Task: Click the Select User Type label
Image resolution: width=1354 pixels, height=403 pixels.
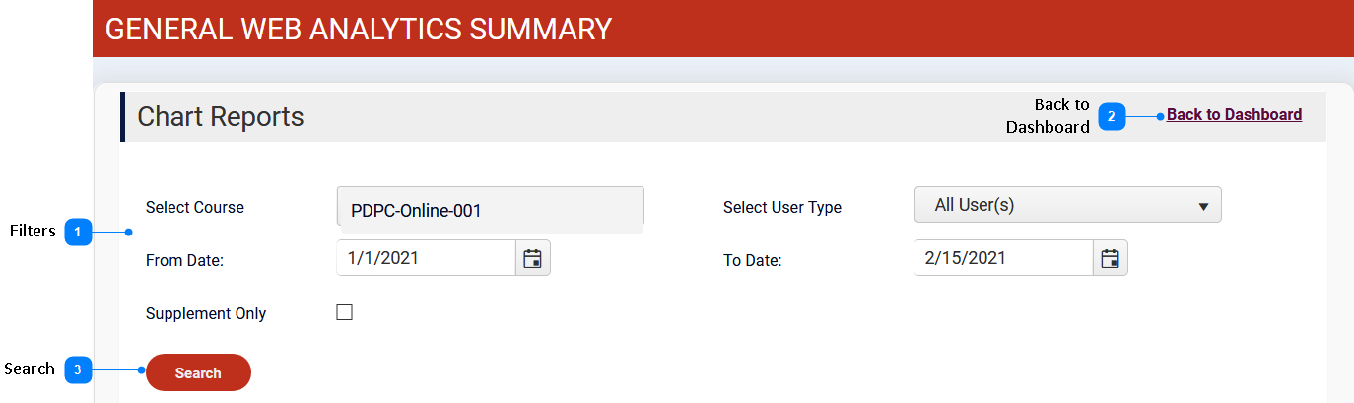Action: [781, 208]
